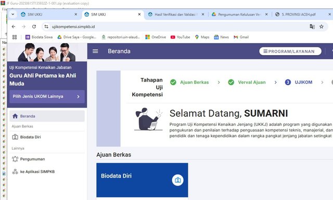Screen dimensions: 333x200
Task: Open site information icon in address bar
Action: click(46, 26)
